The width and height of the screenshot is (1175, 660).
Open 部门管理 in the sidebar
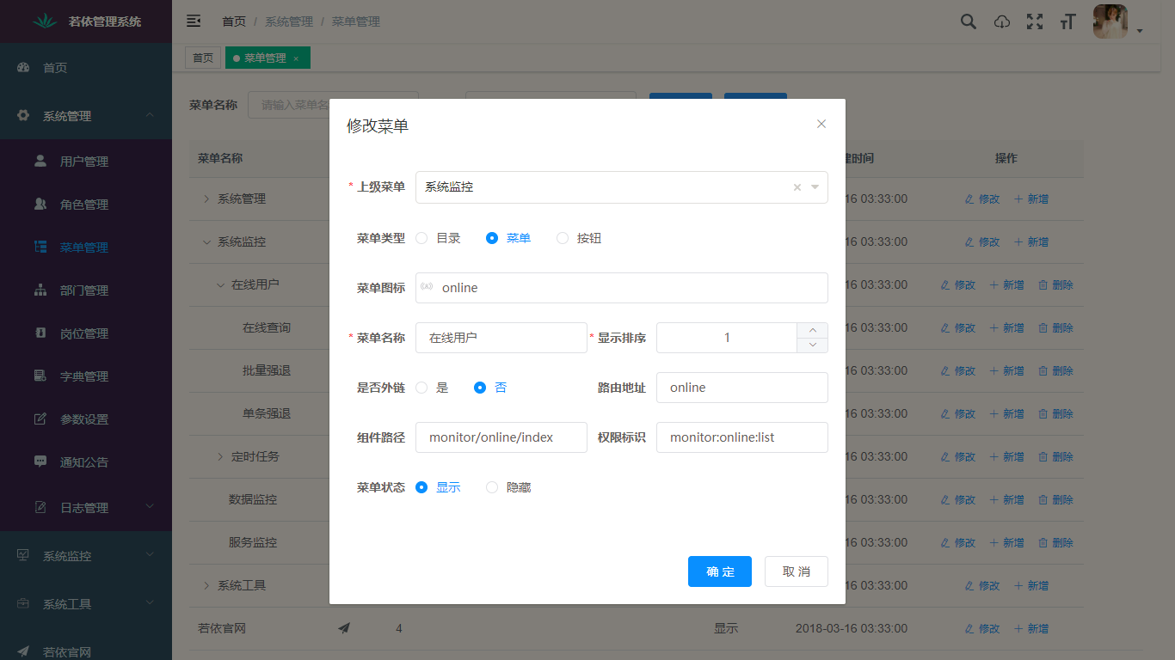click(x=86, y=290)
